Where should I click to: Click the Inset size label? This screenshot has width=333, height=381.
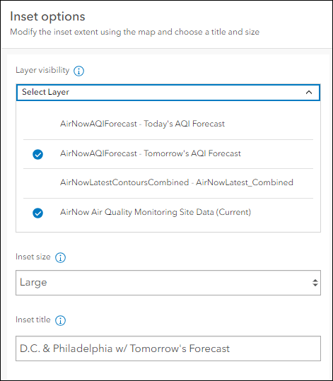[x=33, y=257]
